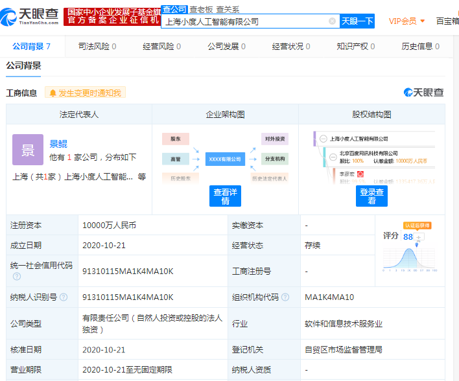This screenshot has height=381, width=459.
Task: Click the 对外投资 box in structure diagram
Action: (x=275, y=139)
